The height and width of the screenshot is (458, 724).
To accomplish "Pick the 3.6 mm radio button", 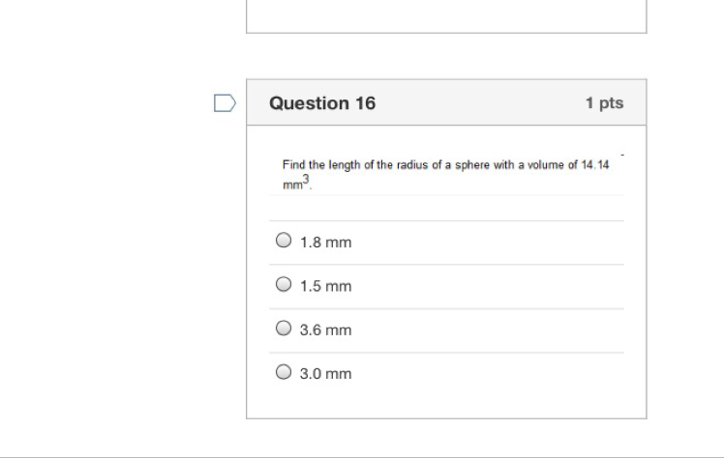I will point(284,329).
